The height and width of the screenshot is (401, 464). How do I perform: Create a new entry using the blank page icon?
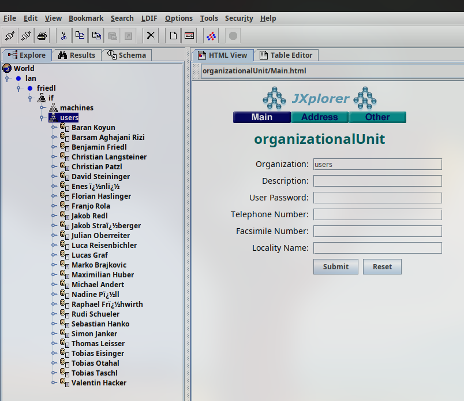173,35
